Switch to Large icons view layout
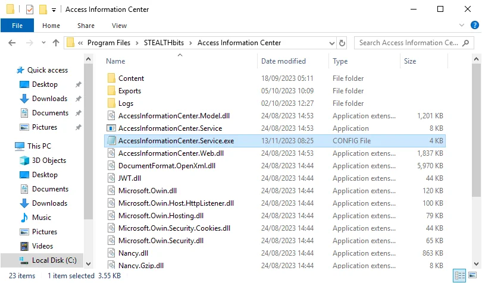Screen dimensions: 482x283 [x=472, y=275]
